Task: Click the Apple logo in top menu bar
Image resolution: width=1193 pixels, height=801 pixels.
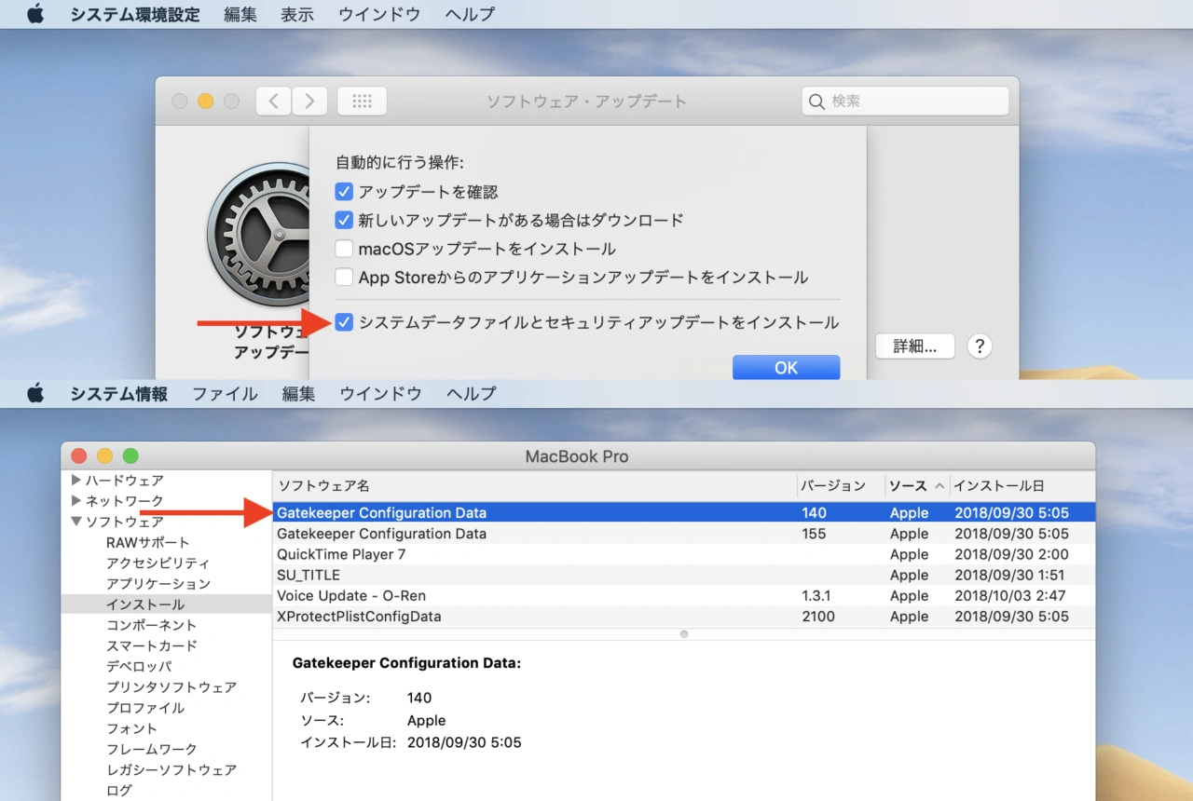Action: pyautogui.click(x=35, y=14)
